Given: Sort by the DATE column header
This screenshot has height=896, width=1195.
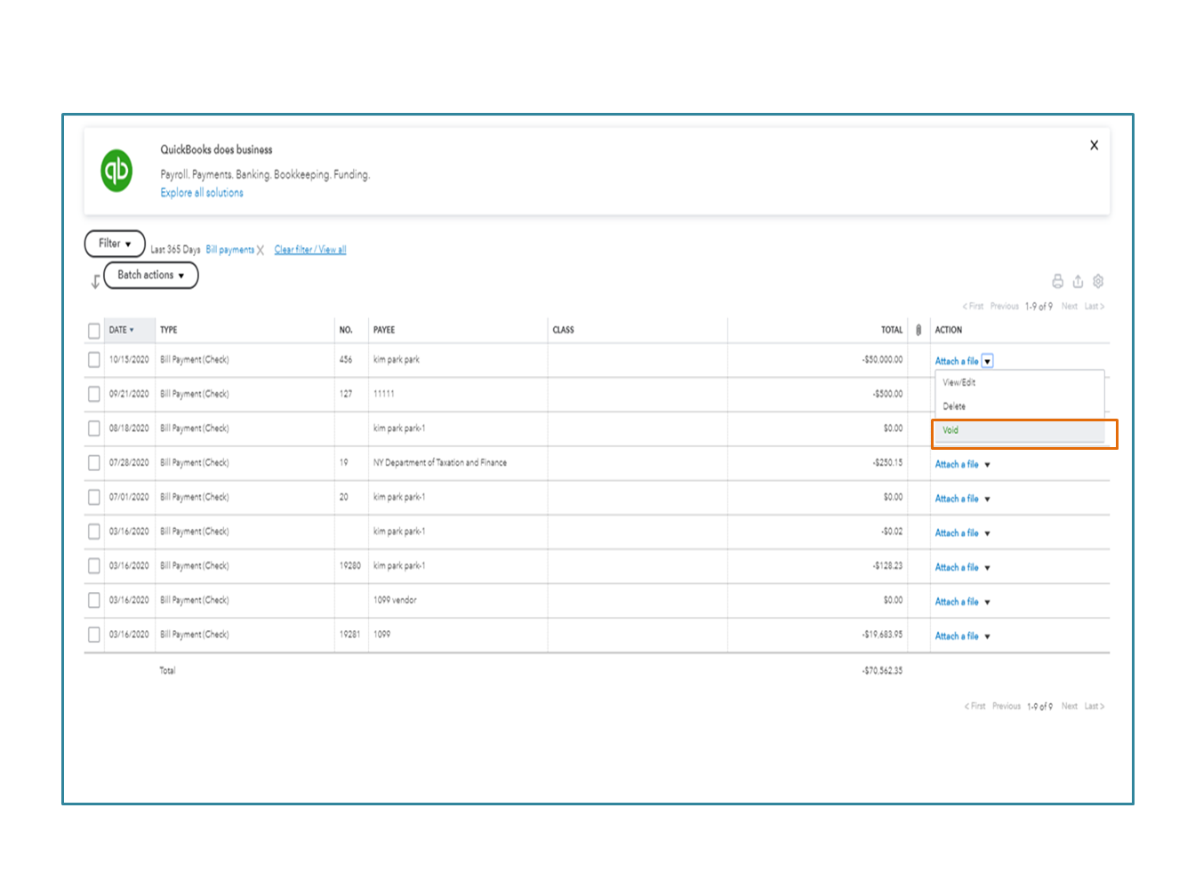Looking at the screenshot, I should [x=121, y=330].
